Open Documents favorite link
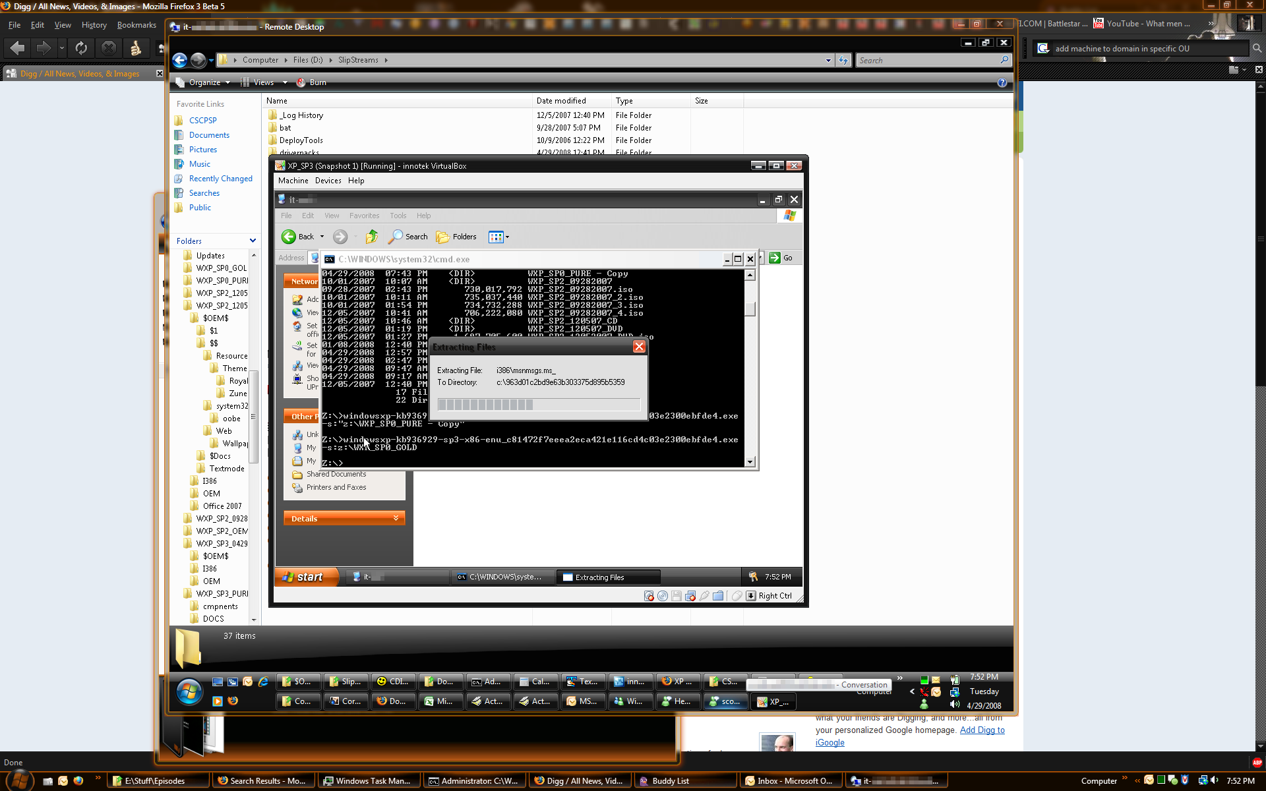Image resolution: width=1266 pixels, height=791 pixels. (209, 135)
